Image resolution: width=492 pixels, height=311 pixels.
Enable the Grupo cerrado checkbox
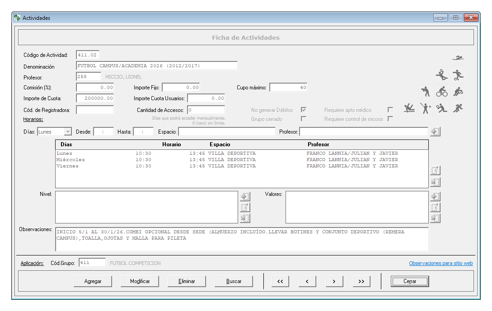304,119
